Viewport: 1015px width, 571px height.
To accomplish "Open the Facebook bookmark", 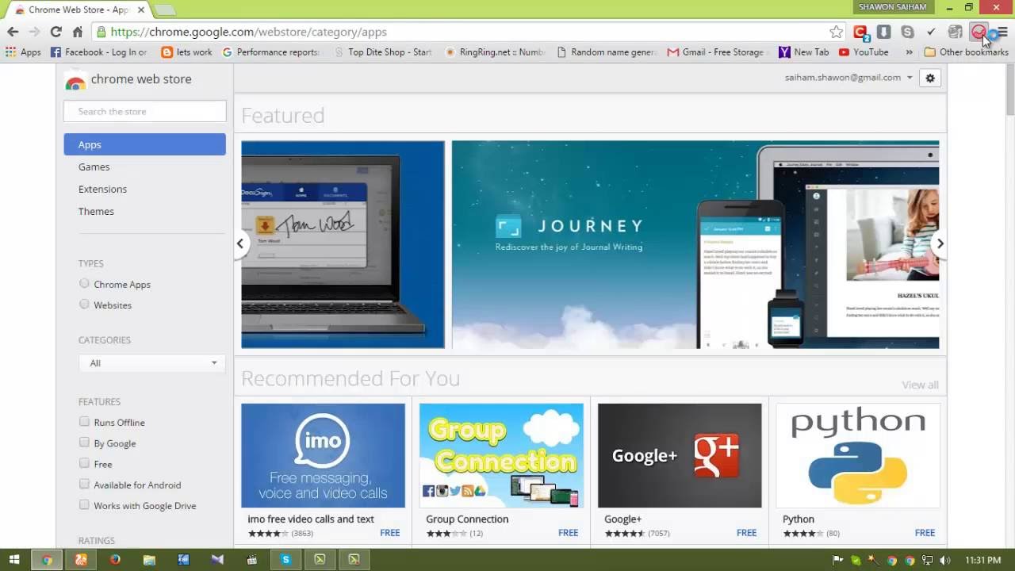I will point(99,52).
